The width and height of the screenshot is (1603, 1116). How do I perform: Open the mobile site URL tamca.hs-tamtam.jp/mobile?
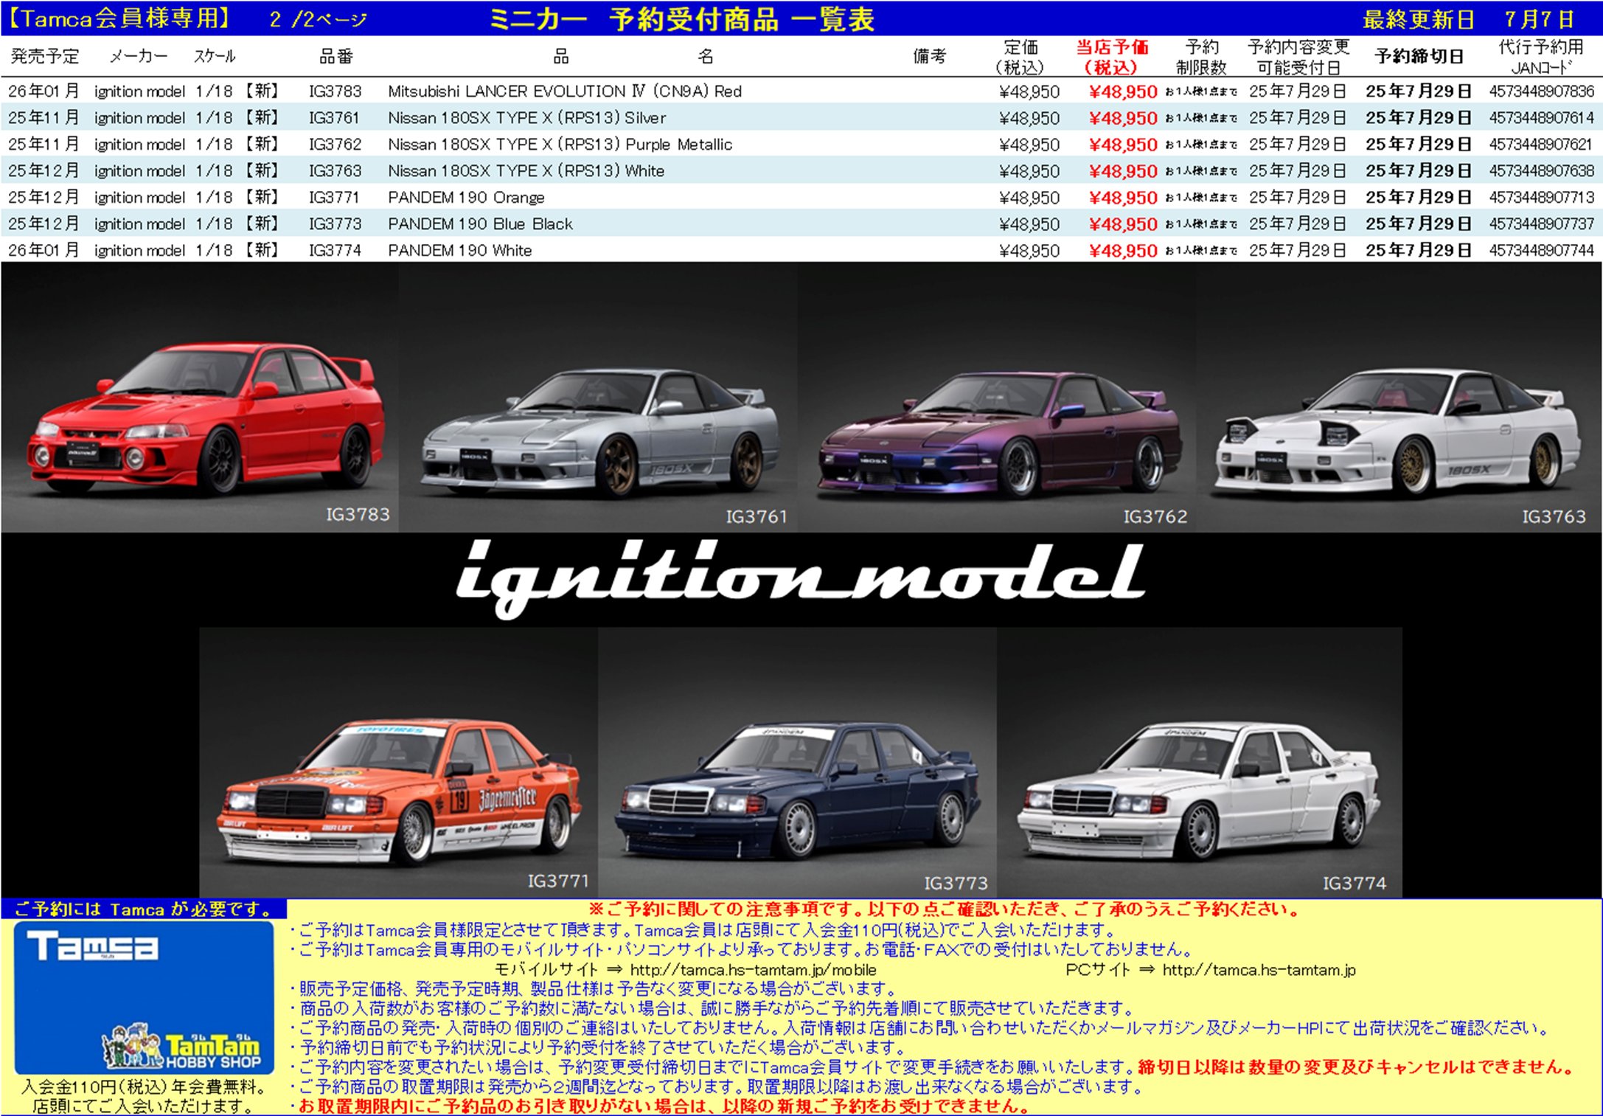pos(753,970)
